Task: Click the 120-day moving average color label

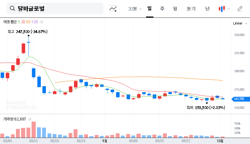Action: [35, 22]
